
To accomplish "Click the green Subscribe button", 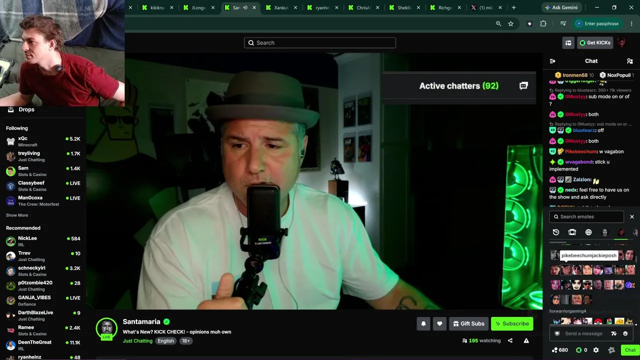I will (512, 324).
